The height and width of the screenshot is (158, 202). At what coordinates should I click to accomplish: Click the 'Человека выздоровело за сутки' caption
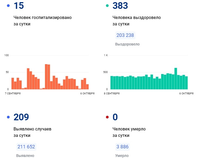(136, 21)
